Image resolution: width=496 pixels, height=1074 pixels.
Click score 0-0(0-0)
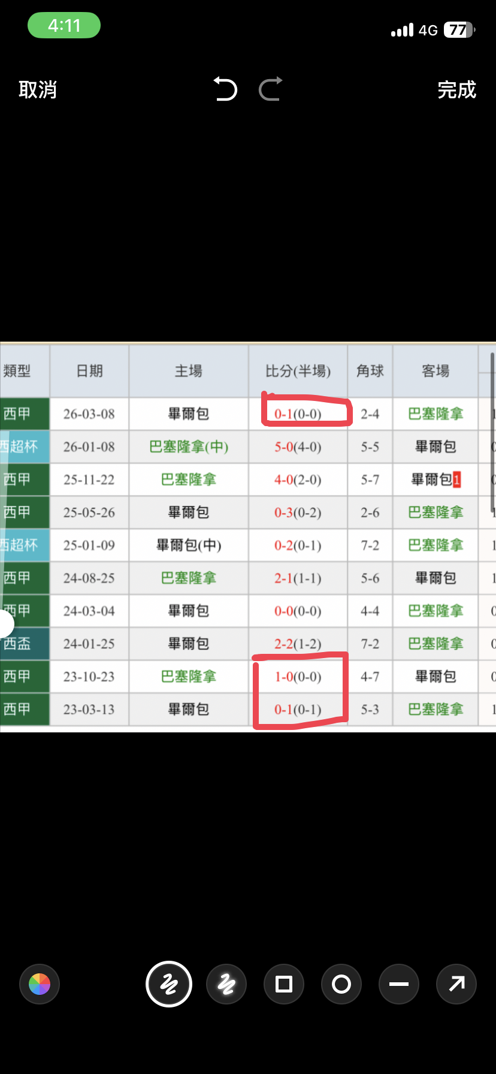[298, 611]
